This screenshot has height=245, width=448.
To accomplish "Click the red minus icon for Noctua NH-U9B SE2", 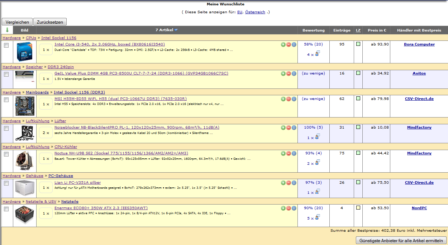I will 289,153.
